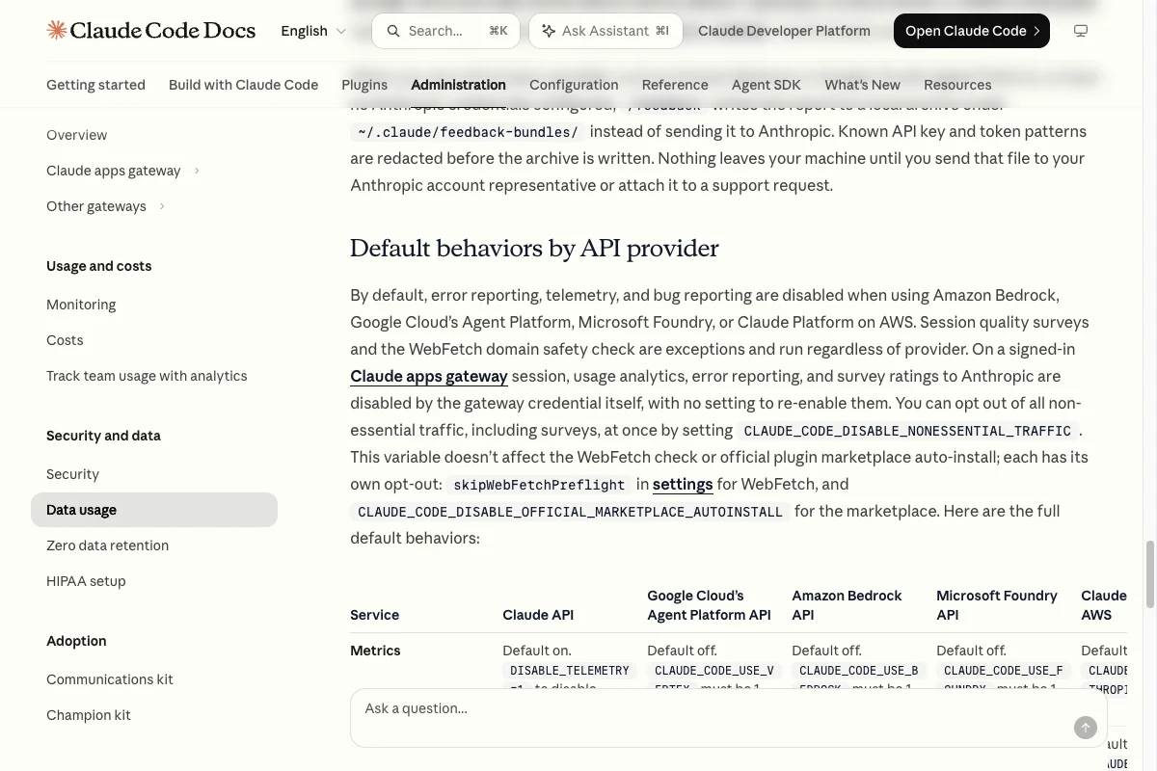The image size is (1157, 771).
Task: Click the Adoption section header
Action: [x=76, y=641]
